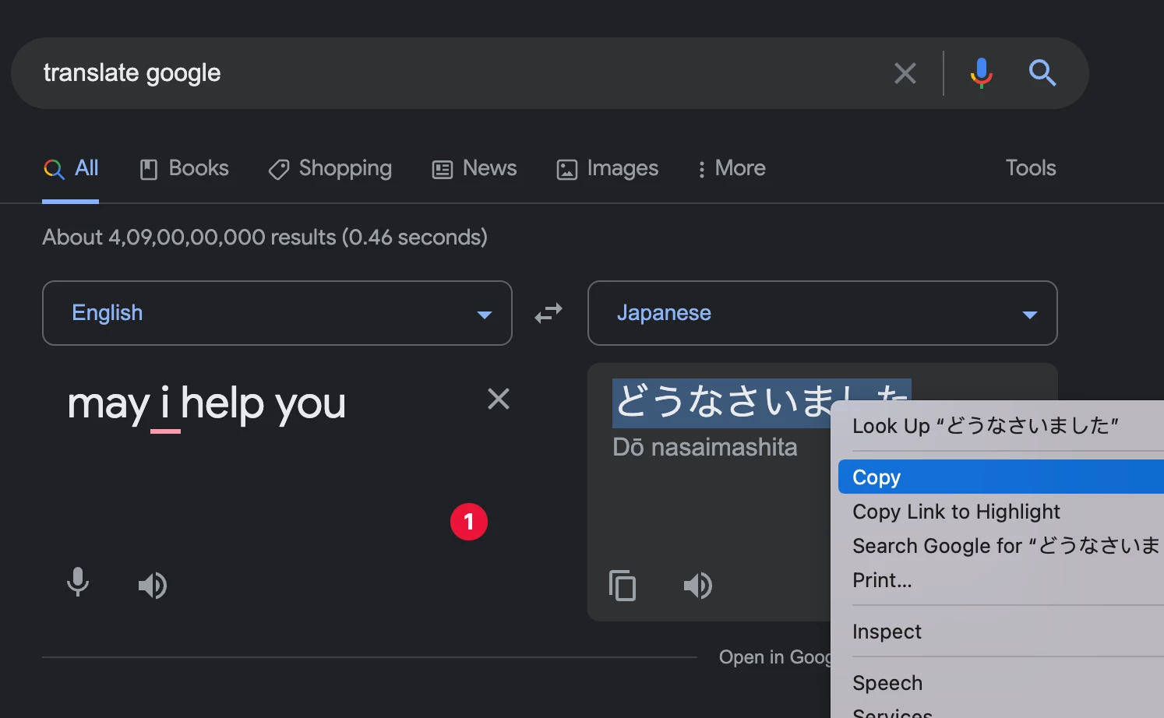Open the News tab
1164x718 pixels.
[x=474, y=168]
